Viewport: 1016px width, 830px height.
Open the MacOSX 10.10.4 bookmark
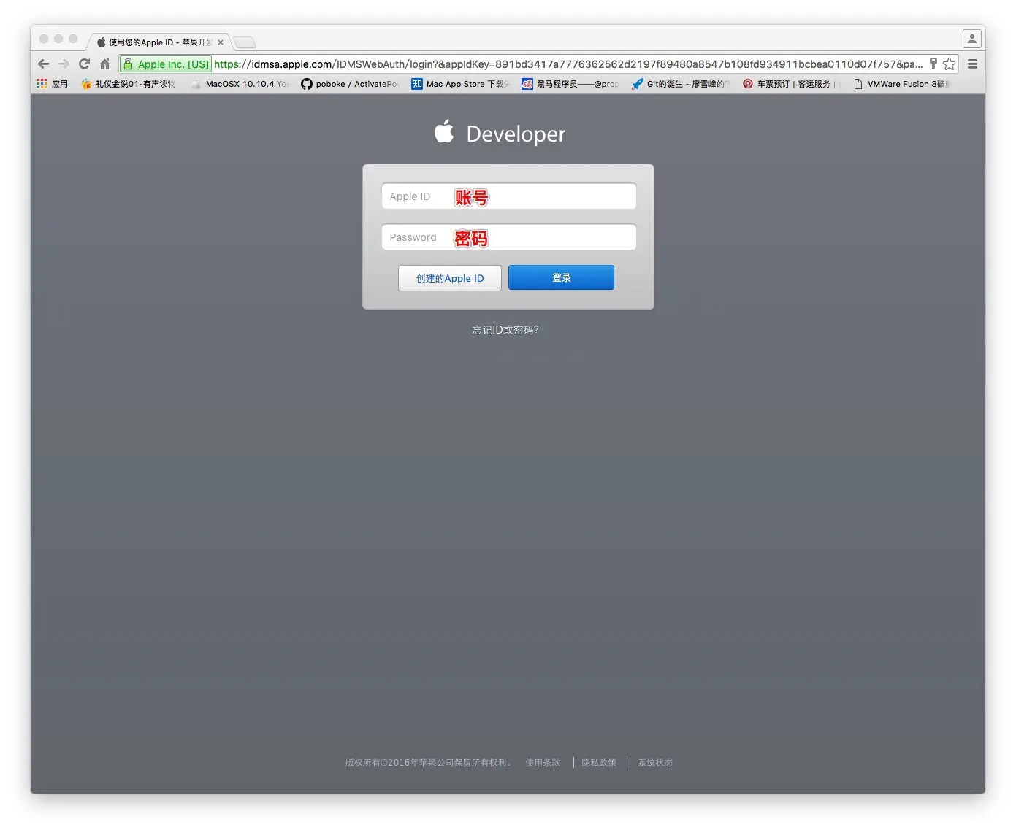(240, 84)
